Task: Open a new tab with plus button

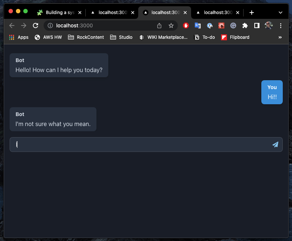Action: click(252, 13)
